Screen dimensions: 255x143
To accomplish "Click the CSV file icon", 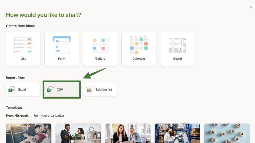I will (x=50, y=90).
